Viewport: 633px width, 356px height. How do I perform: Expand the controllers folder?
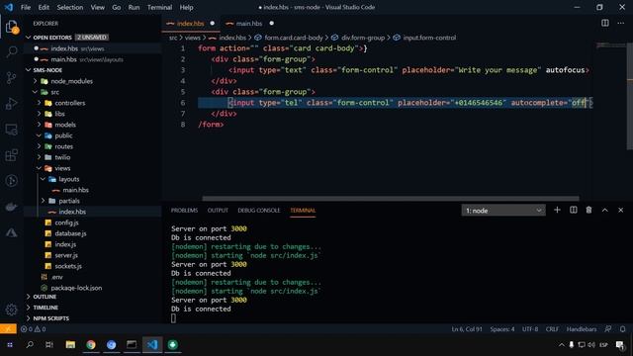[40, 103]
